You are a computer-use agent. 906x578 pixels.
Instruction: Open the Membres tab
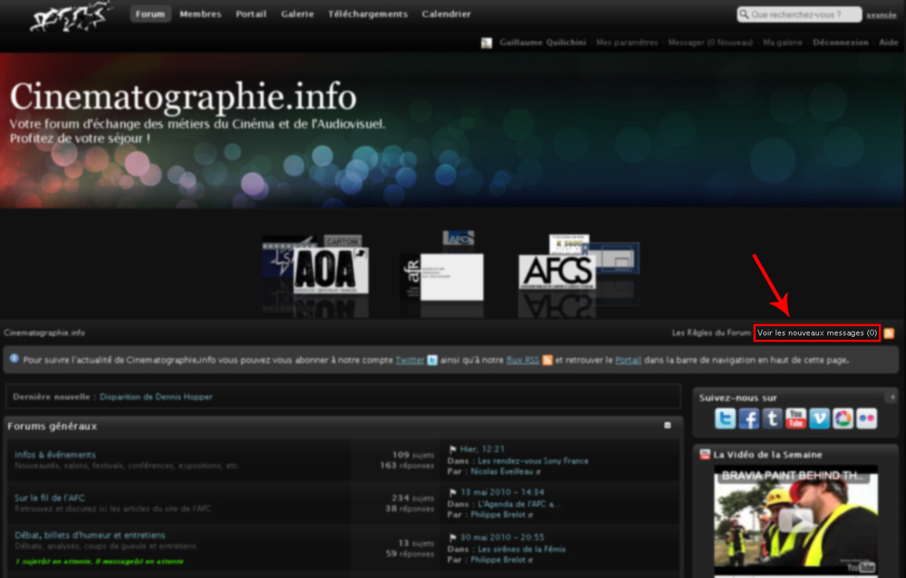coord(200,14)
